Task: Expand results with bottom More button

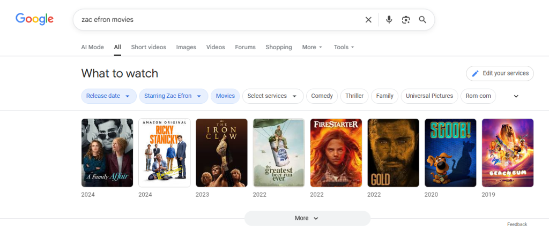Action: coord(307,218)
